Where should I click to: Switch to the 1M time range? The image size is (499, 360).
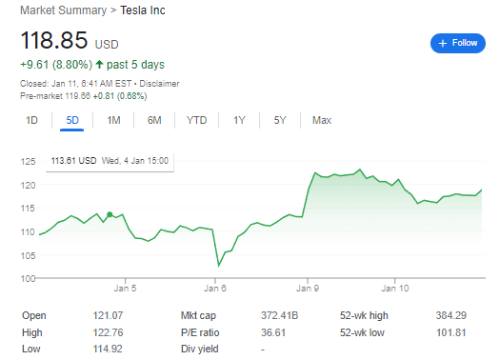[x=113, y=120]
